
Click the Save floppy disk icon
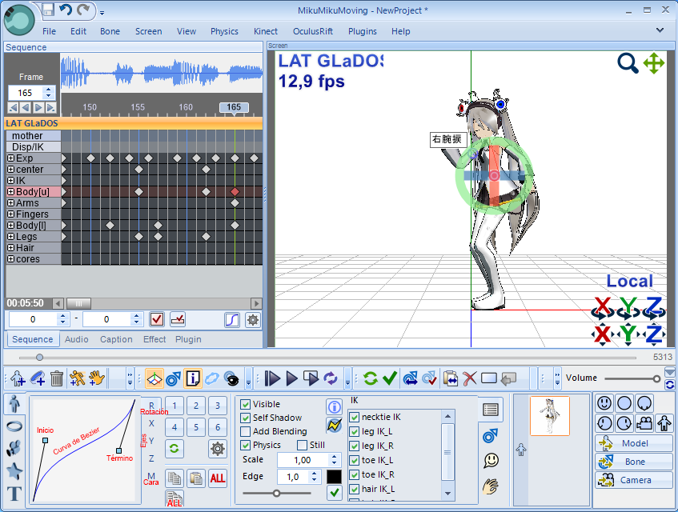pyautogui.click(x=48, y=10)
